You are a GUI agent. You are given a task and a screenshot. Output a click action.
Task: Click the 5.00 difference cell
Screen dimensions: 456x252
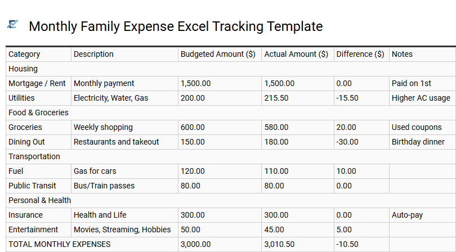[x=361, y=229]
